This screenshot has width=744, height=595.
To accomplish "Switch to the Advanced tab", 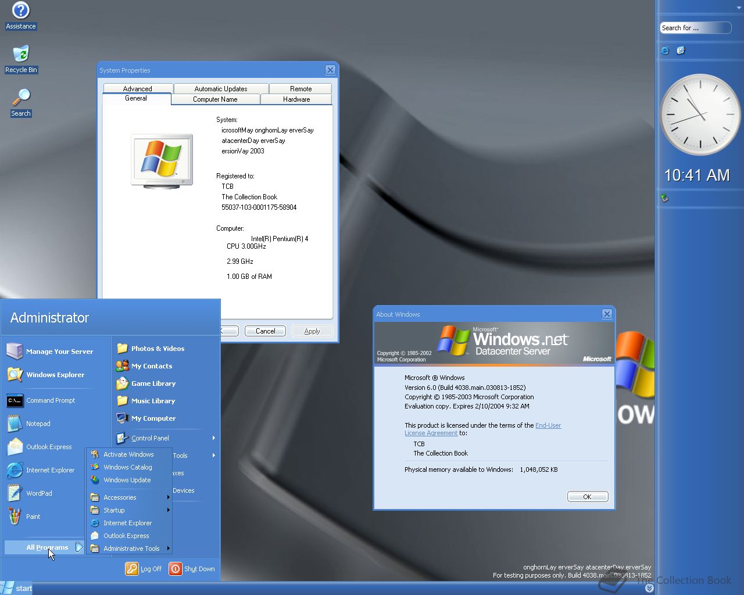I will coord(138,88).
